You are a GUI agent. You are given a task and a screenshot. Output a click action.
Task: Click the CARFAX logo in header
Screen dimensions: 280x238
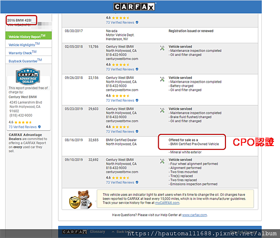coord(134,7)
